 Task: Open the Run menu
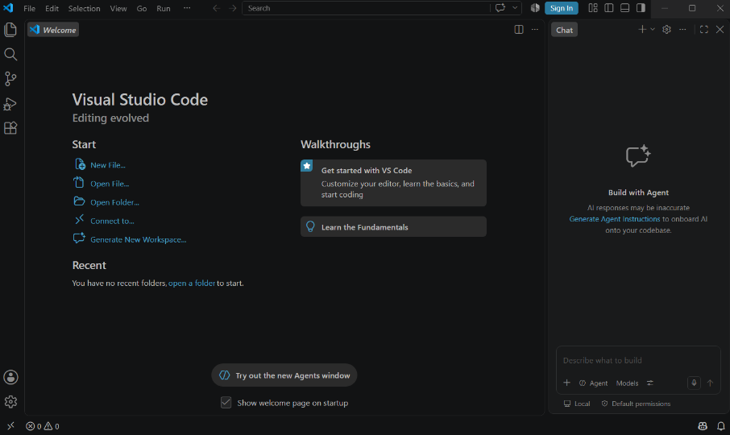164,8
